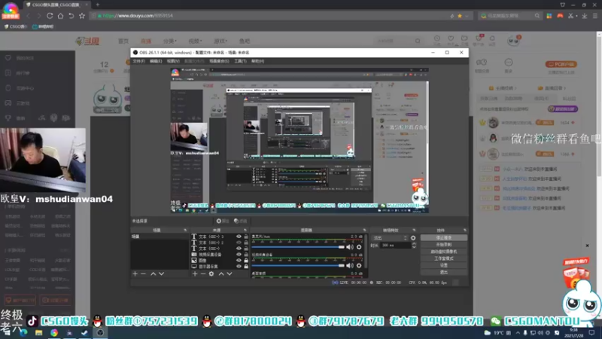Open 麦克风/Aux audio settings gear

(x=359, y=247)
